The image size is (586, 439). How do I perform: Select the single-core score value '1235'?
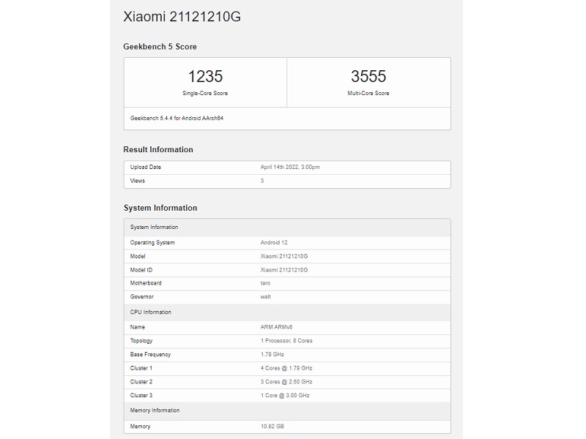(x=205, y=76)
